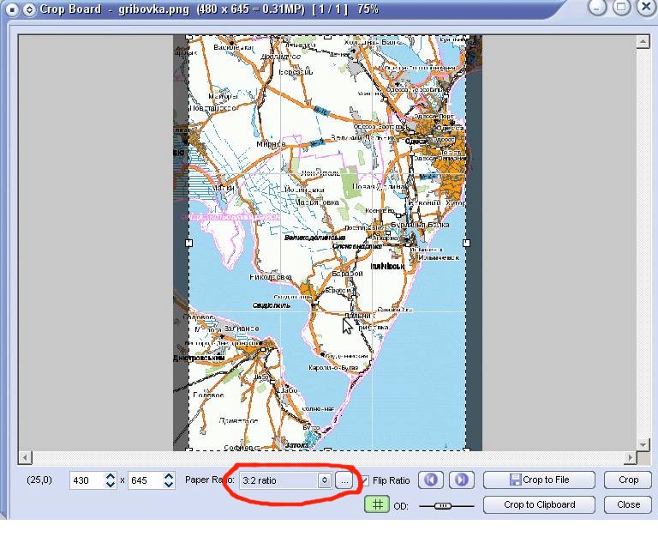The width and height of the screenshot is (658, 549).
Task: Click the right-middle crop selection handle
Action: 466,243
